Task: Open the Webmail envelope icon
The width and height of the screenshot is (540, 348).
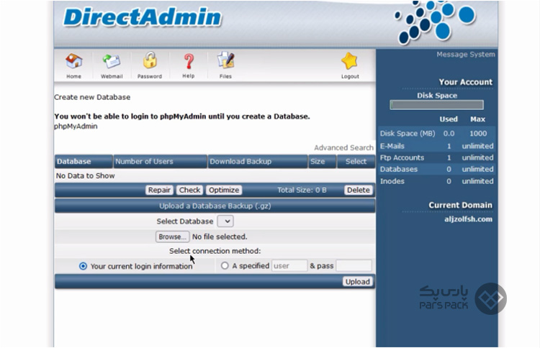Action: [112, 62]
